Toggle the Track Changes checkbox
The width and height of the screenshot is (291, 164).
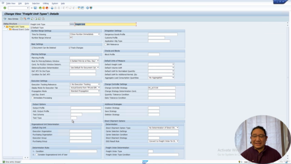point(70,48)
